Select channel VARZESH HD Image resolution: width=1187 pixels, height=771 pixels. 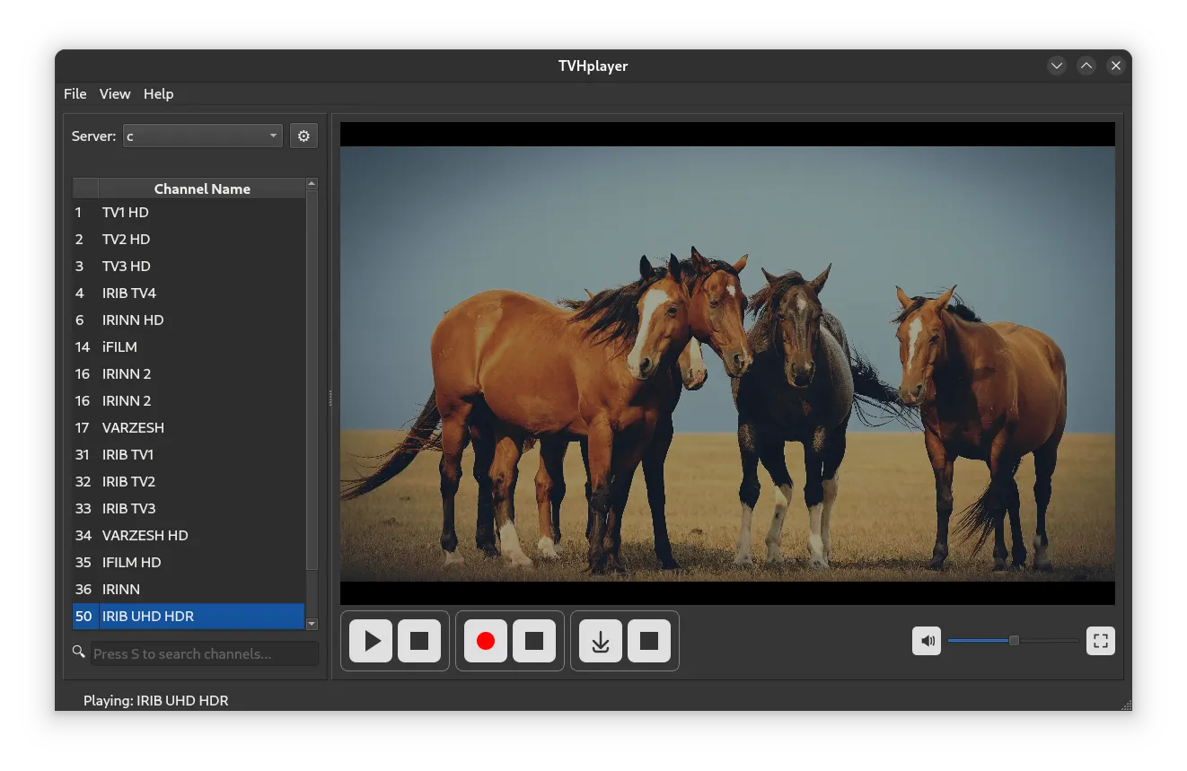[x=189, y=536]
